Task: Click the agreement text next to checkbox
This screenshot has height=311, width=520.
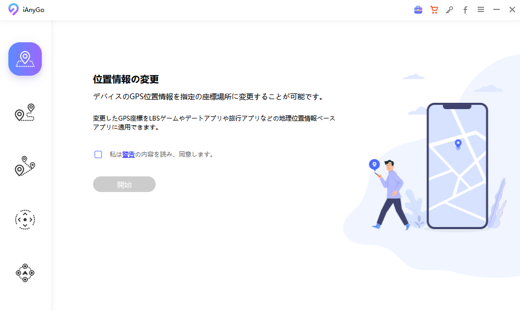Action: (x=163, y=154)
